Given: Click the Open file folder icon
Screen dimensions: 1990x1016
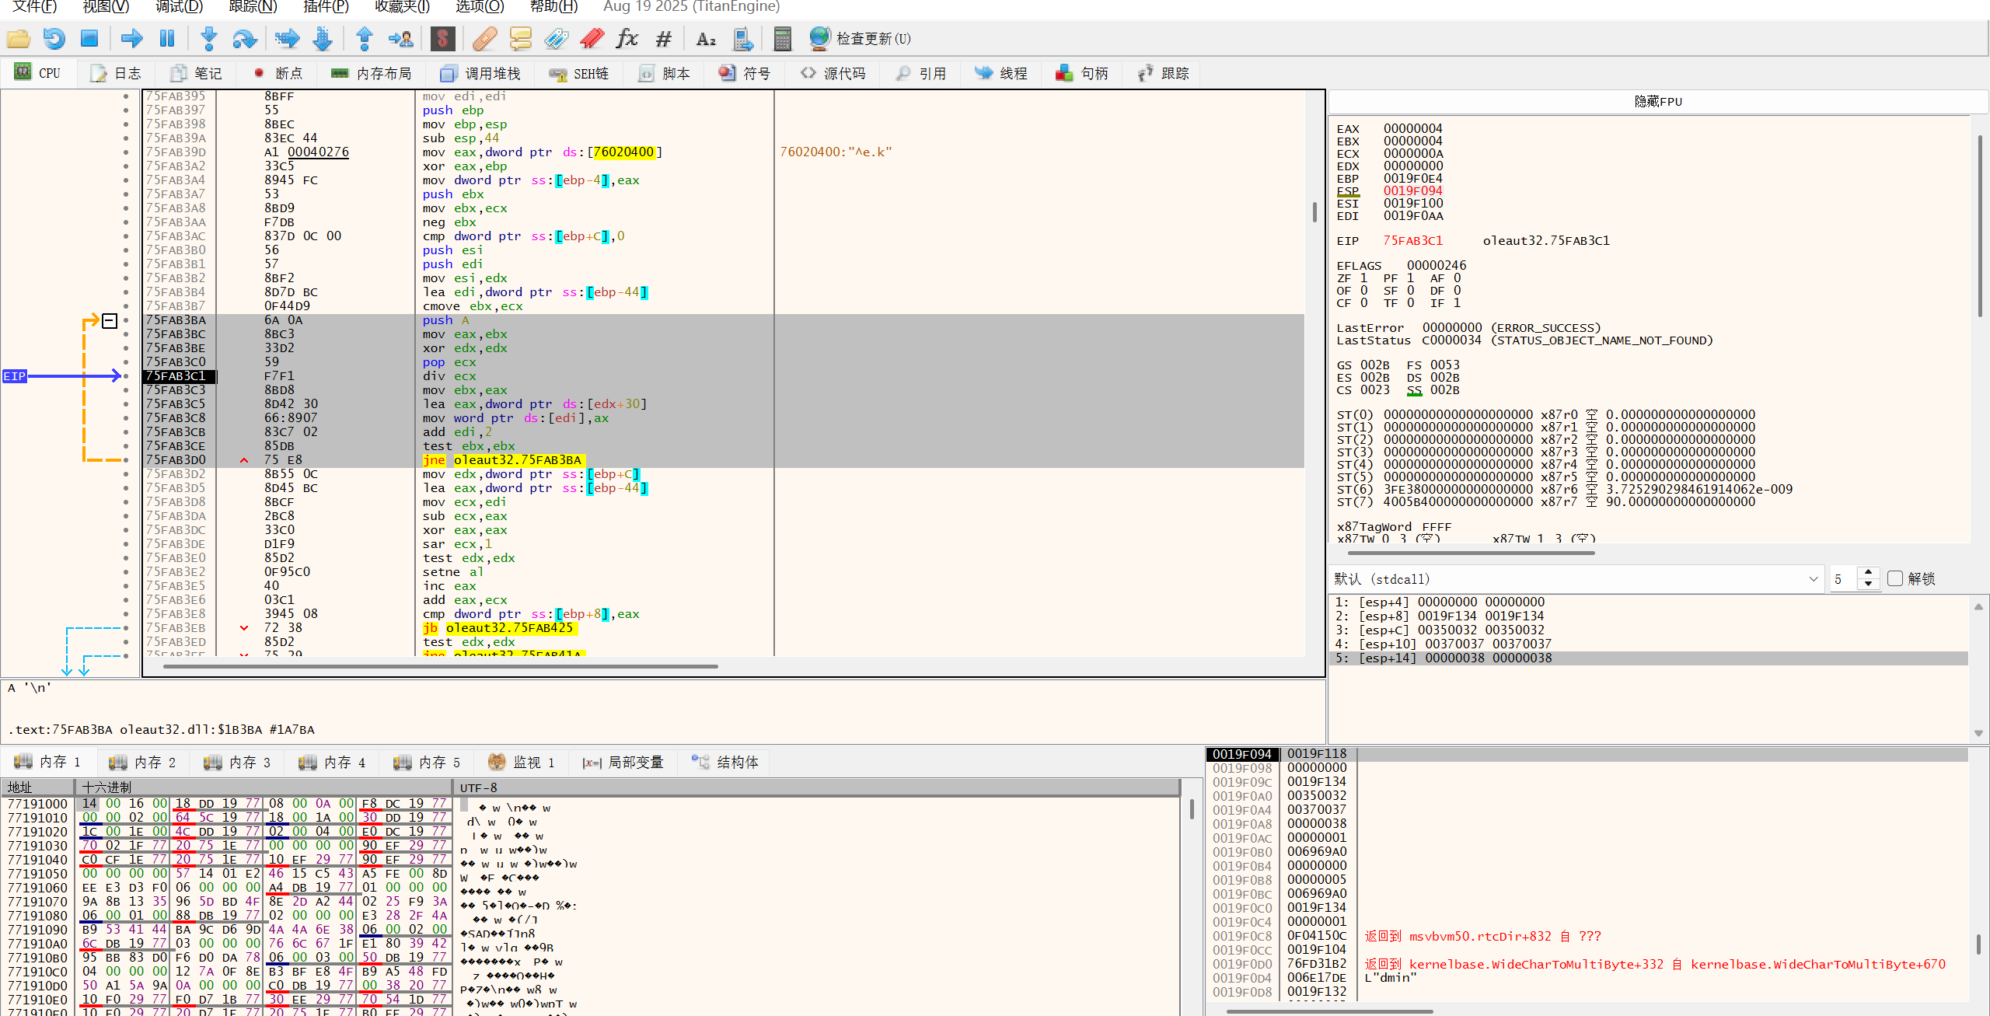Looking at the screenshot, I should [x=19, y=38].
